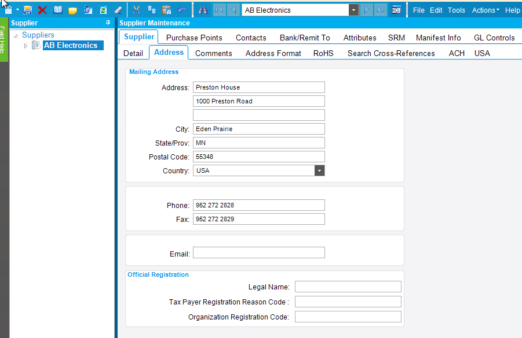Viewport: 522px width, 338px height.
Task: Open the Actions menu
Action: [x=486, y=10]
